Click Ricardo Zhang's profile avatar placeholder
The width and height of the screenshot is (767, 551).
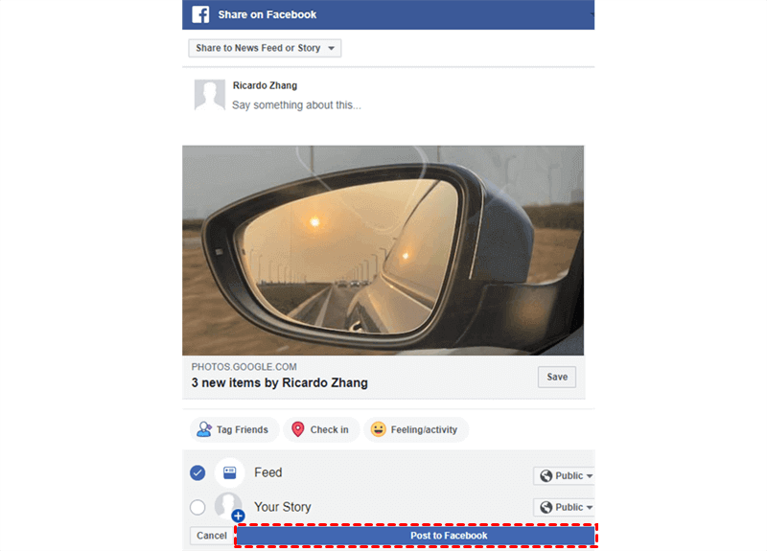(210, 95)
